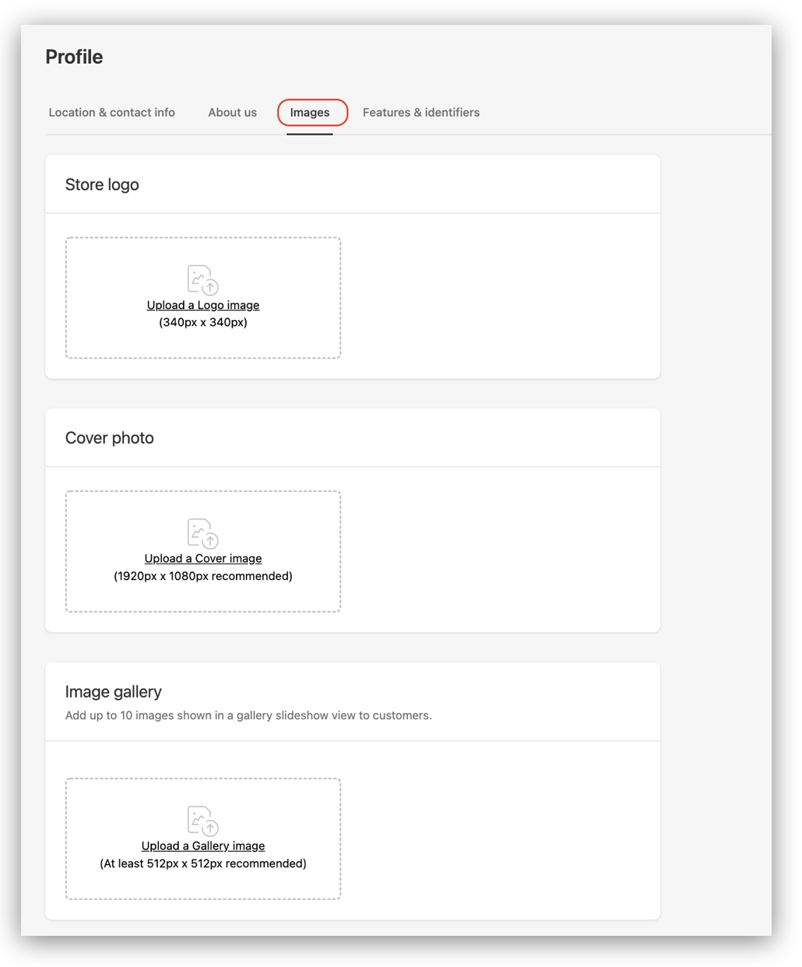Click the gallery slideshow description text

[x=248, y=716]
